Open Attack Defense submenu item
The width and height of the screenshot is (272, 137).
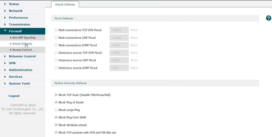point(22,44)
